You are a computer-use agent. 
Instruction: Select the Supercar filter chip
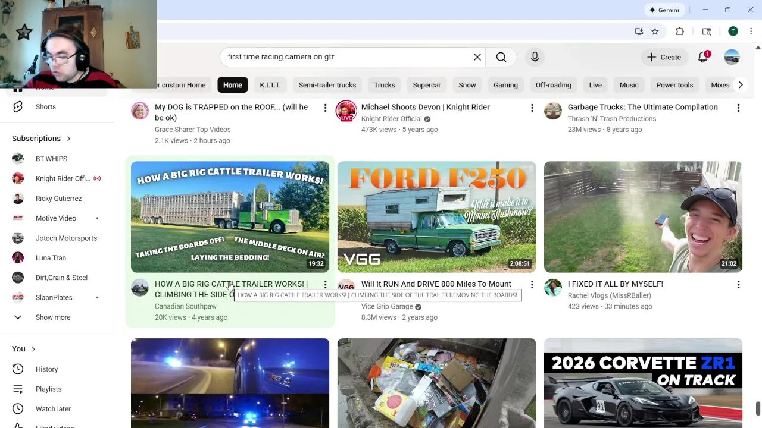[x=427, y=85]
